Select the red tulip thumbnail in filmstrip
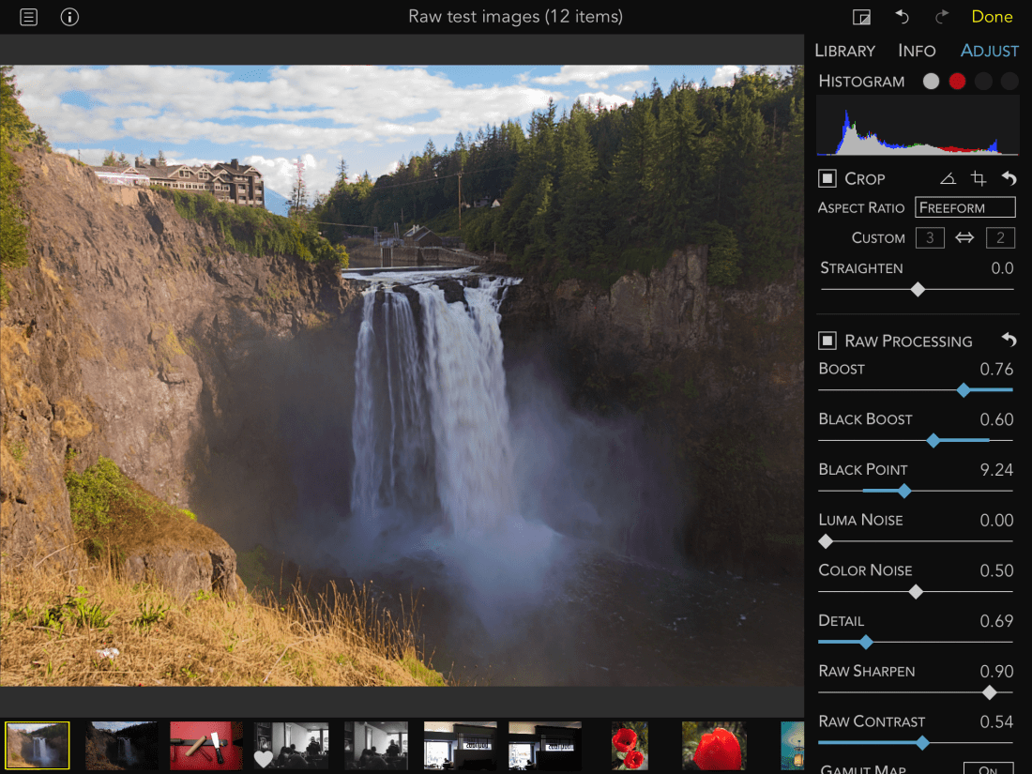The image size is (1032, 774). [x=714, y=746]
